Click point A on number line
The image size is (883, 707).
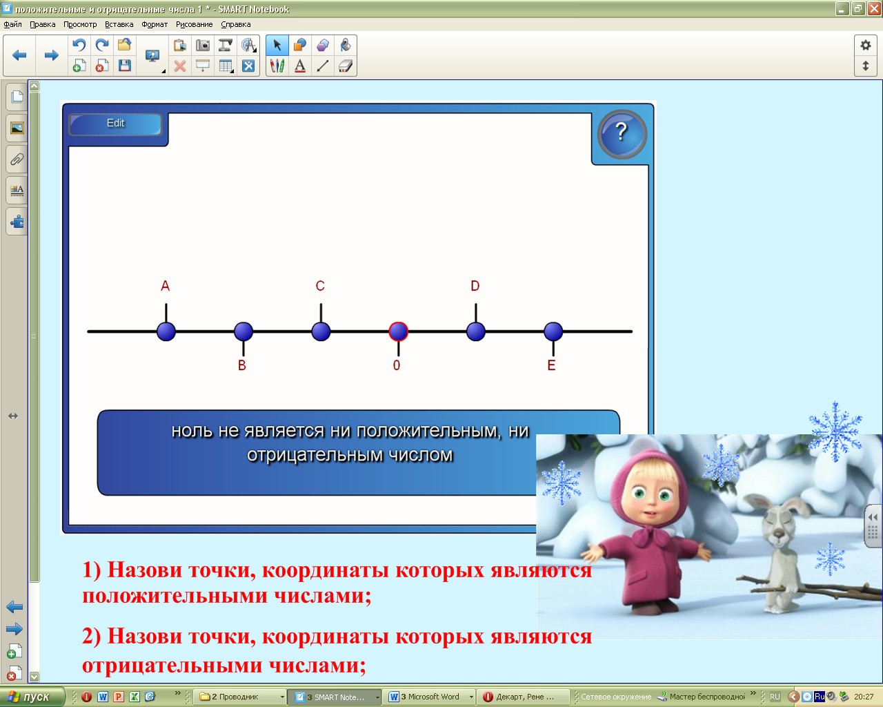click(x=166, y=331)
